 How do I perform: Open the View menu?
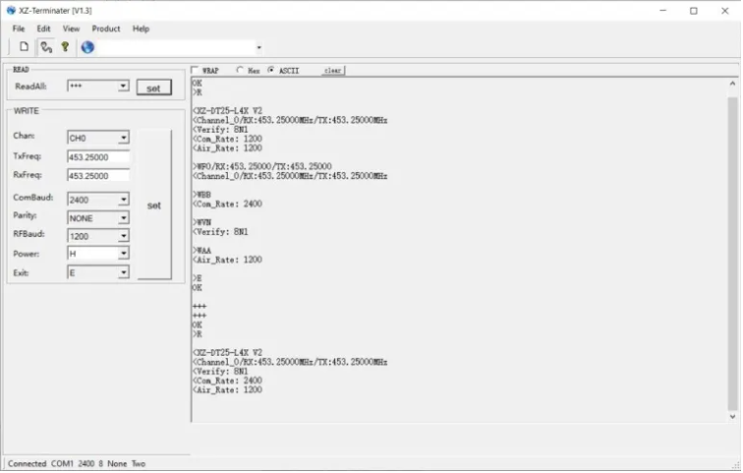click(71, 29)
